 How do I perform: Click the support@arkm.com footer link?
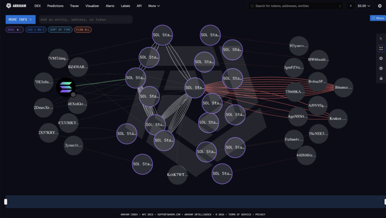pyautogui.click(x=168, y=215)
